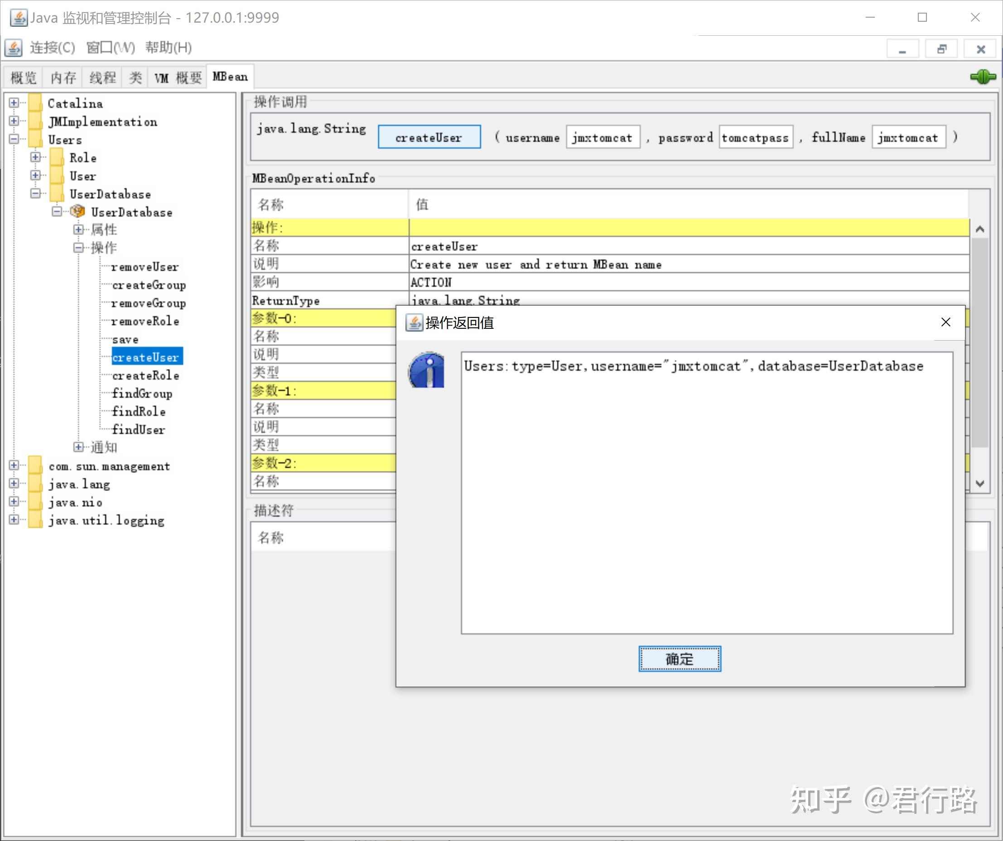Screen dimensions: 1003x841
Task: Click the User folder icon
Action: (57, 175)
